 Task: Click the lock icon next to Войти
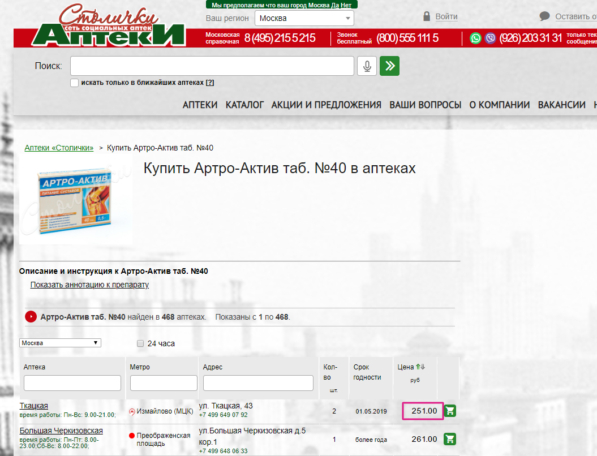[427, 16]
